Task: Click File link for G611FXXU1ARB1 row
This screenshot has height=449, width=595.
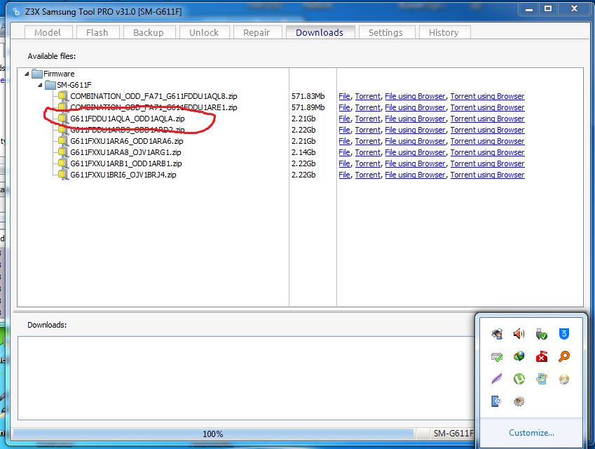Action: (x=345, y=163)
